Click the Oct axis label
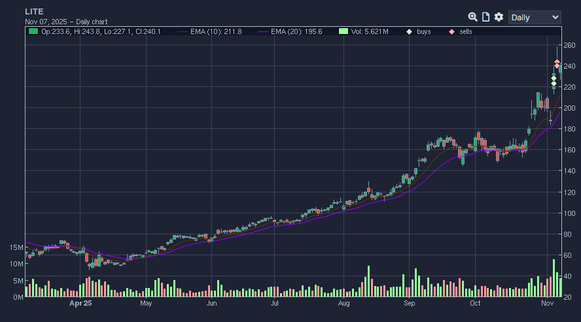 pyautogui.click(x=475, y=303)
